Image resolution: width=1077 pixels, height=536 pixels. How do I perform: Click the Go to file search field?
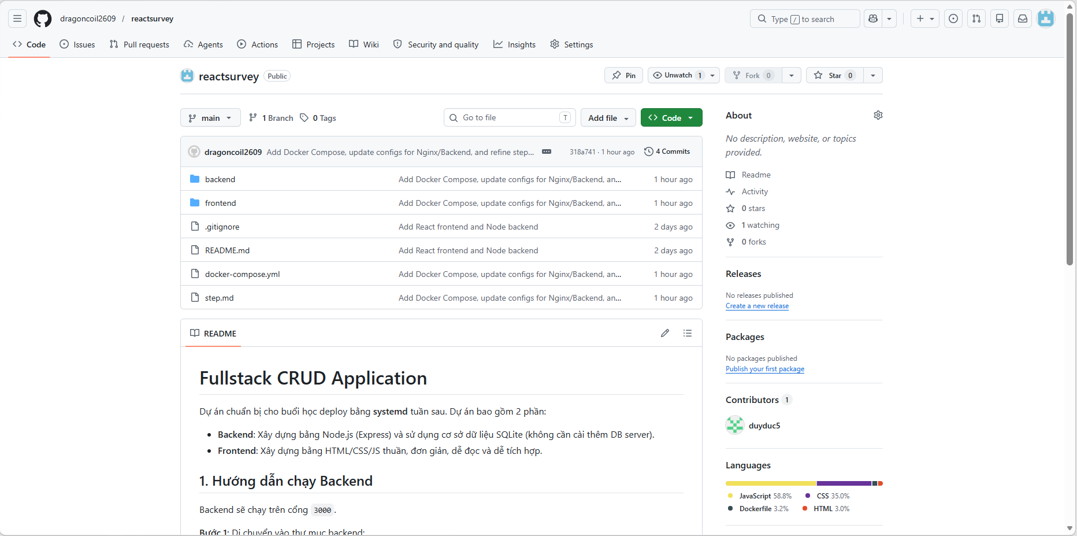[x=510, y=117]
